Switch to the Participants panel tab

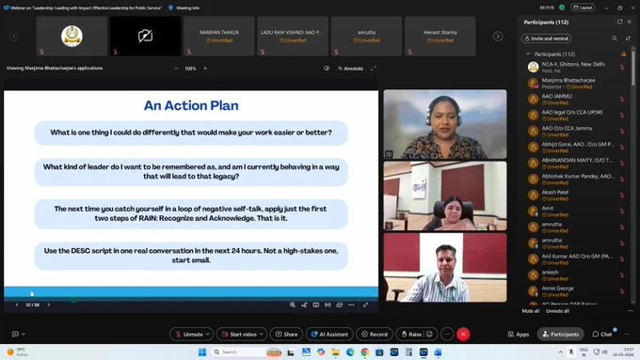560,334
